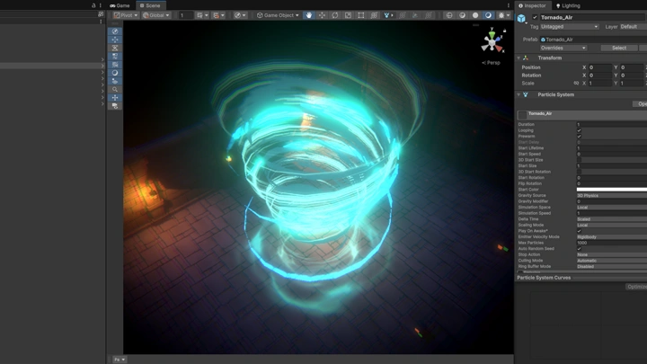The width and height of the screenshot is (647, 364).
Task: Select the Scale tool in scene toolbar
Action: coord(348,15)
